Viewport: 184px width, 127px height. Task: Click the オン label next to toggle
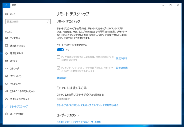67,50
